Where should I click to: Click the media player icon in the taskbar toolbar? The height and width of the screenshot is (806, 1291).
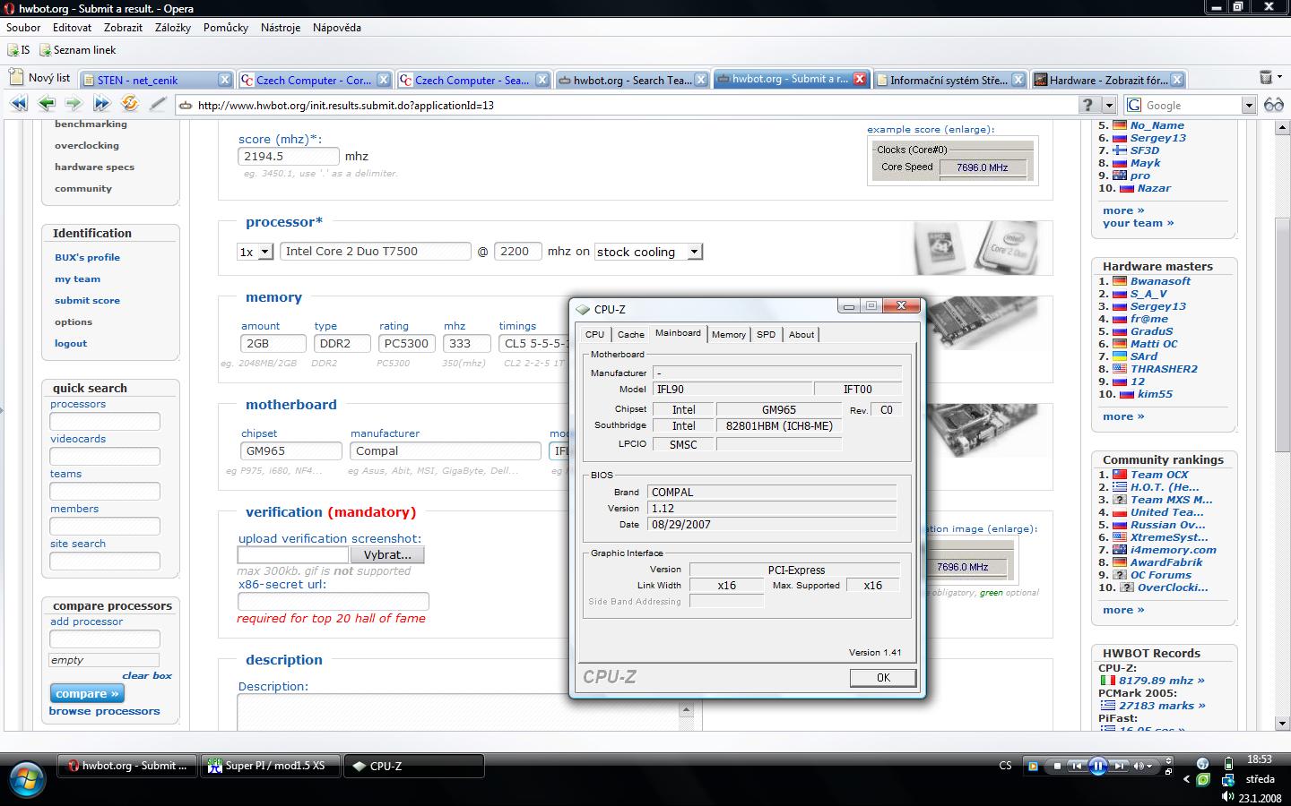[1033, 766]
